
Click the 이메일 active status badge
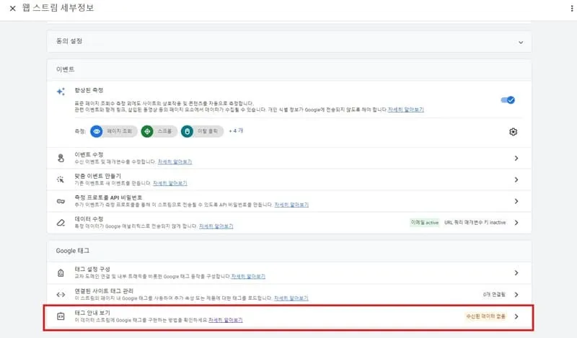[x=425, y=223]
